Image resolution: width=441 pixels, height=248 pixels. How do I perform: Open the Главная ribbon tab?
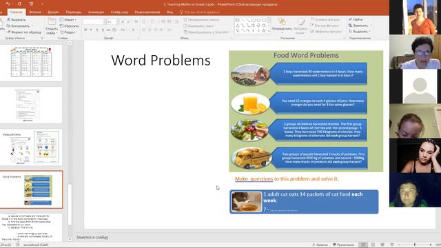coord(17,12)
